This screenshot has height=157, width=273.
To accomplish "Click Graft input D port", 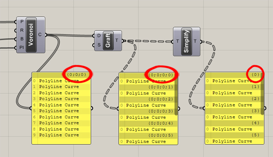I will pyautogui.click(x=93, y=36).
